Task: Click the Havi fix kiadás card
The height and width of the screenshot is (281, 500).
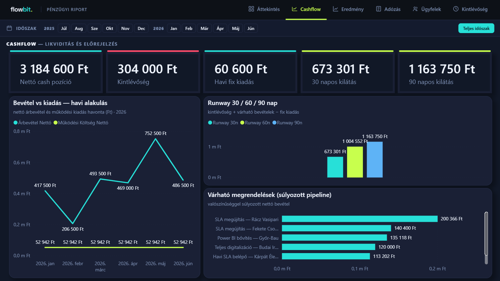Action: pos(250,72)
